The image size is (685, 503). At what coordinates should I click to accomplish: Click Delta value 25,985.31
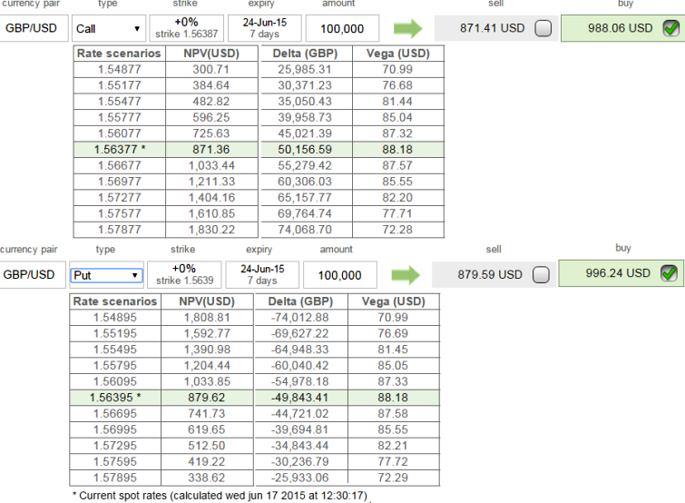[x=305, y=70]
